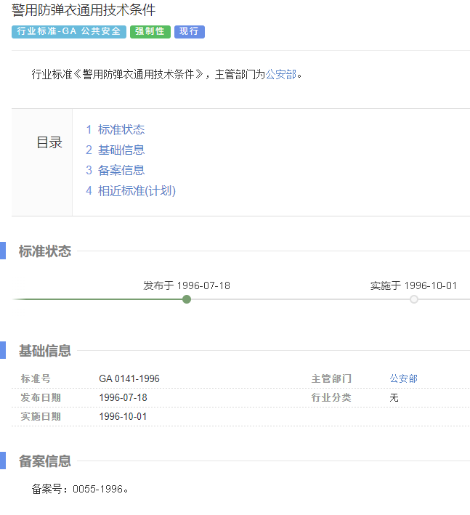Click the green published-date timeline dot
Image resolution: width=470 pixels, height=515 pixels.
(187, 299)
